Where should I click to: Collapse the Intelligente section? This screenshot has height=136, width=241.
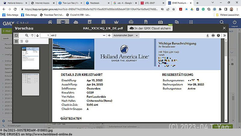click(x=3, y=54)
